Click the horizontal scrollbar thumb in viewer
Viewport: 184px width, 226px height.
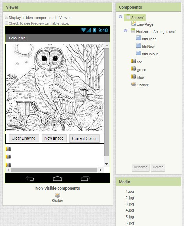(54, 170)
